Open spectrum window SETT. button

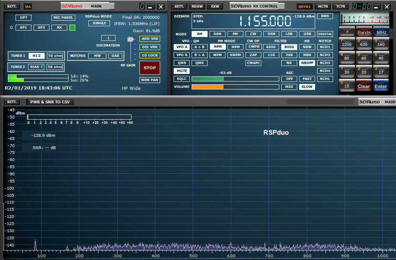(12, 102)
